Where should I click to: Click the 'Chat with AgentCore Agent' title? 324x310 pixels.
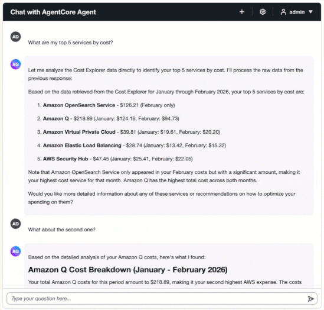tap(53, 12)
